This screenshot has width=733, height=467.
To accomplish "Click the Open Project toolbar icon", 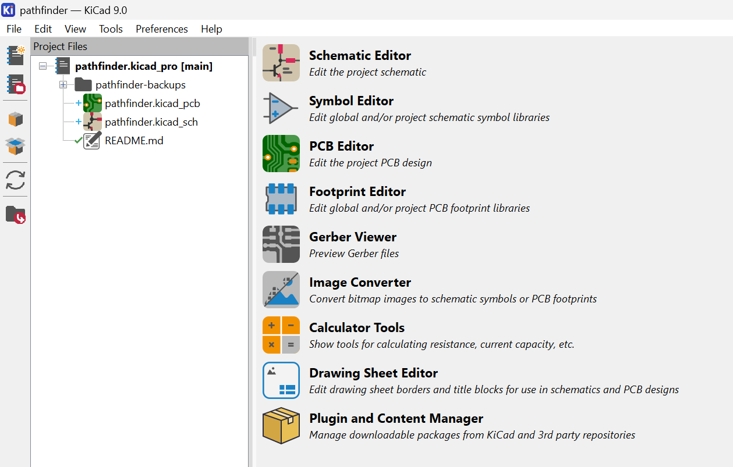I will 16,84.
